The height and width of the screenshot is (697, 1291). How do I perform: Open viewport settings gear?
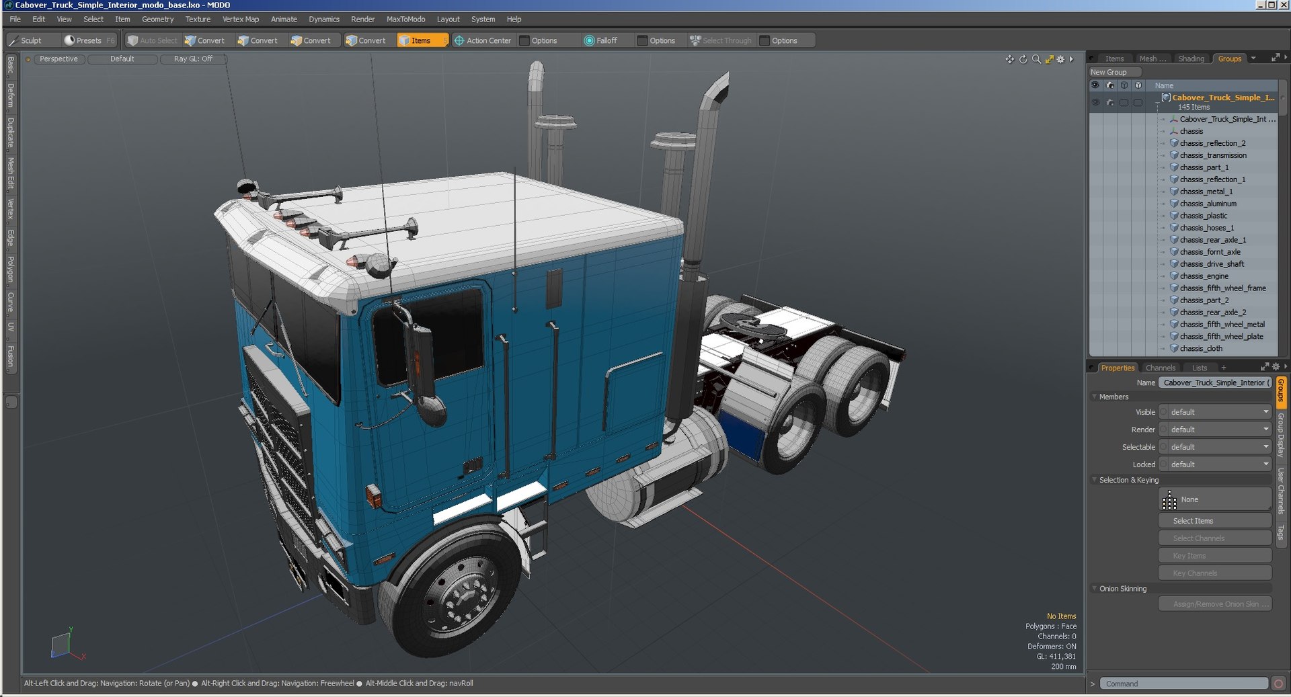click(x=1060, y=59)
